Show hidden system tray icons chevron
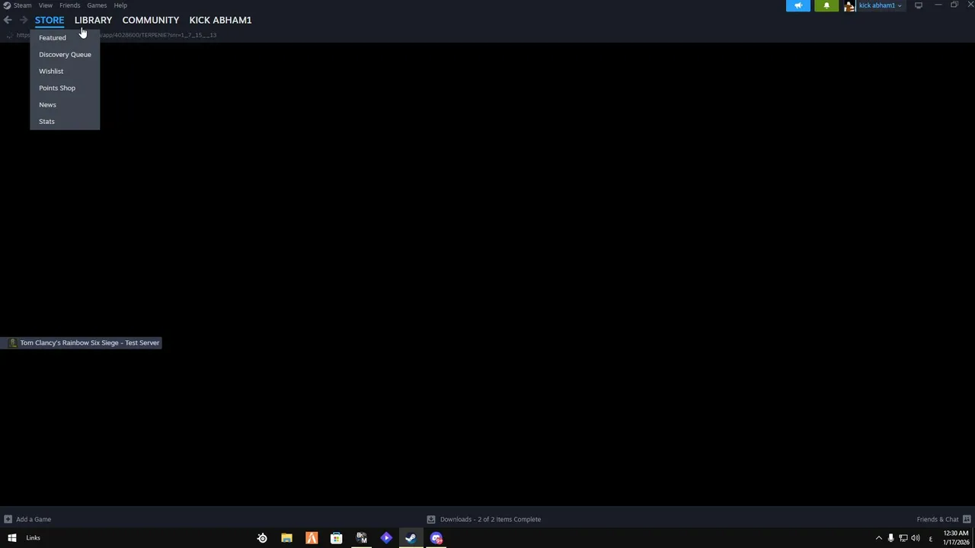Viewport: 975px width, 548px height. tap(878, 538)
